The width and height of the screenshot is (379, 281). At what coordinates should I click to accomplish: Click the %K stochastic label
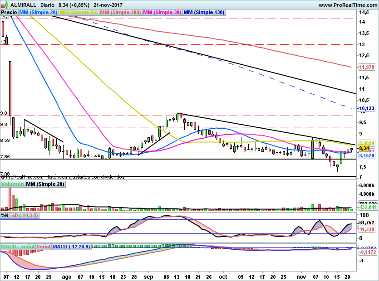tap(5, 215)
